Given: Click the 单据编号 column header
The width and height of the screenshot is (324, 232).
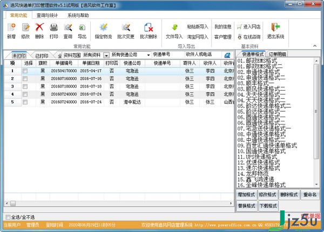Looking at the screenshot, I should [64, 63].
